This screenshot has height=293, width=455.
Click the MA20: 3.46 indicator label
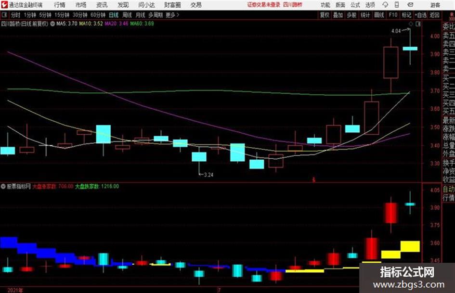(117, 24)
